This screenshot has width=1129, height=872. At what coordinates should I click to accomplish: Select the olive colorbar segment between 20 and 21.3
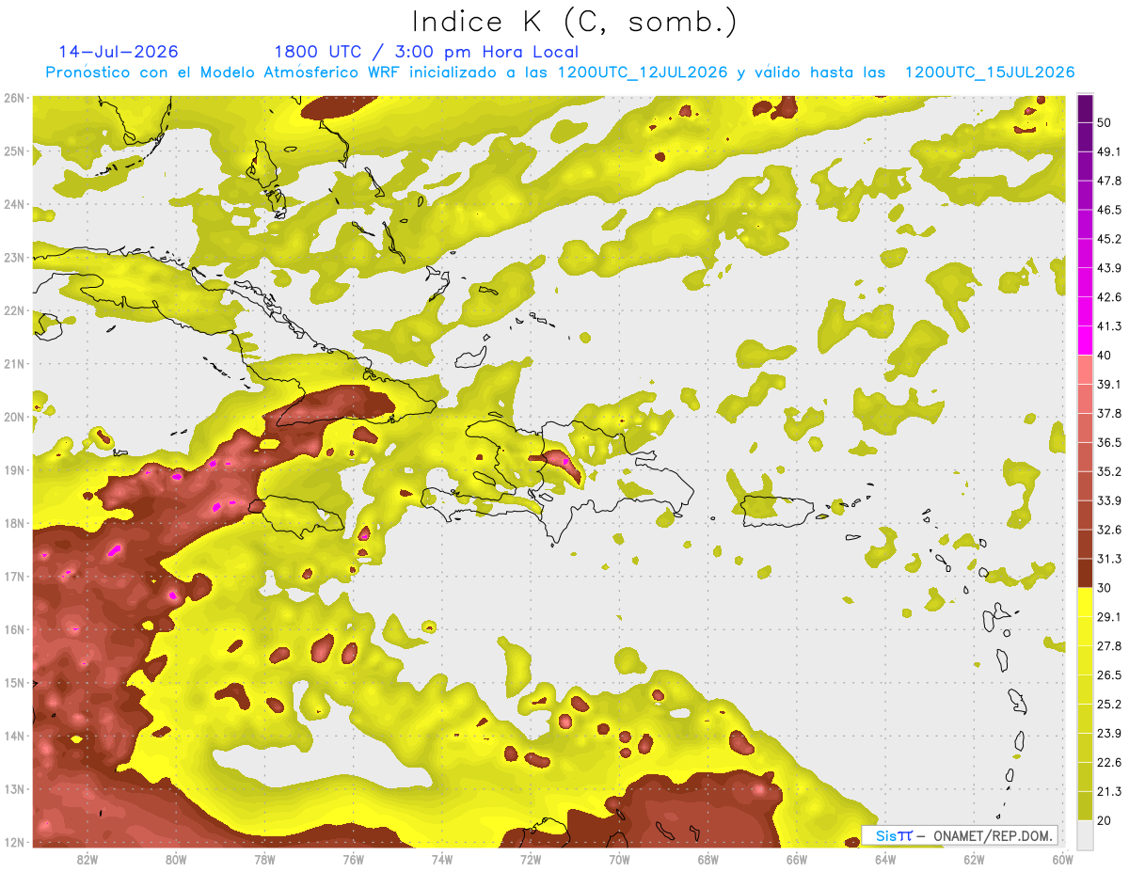(x=1085, y=805)
